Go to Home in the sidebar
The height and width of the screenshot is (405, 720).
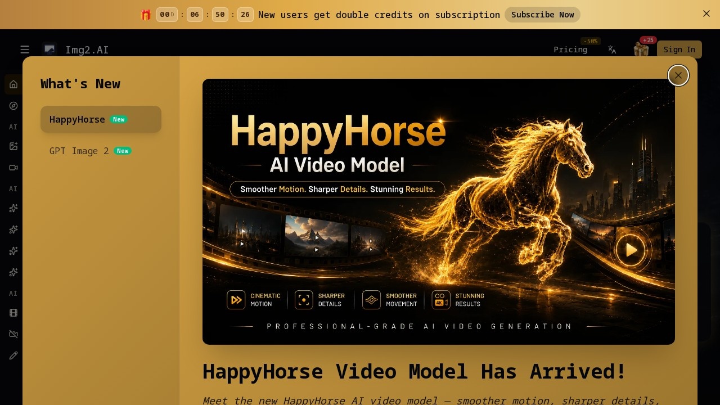(13, 84)
